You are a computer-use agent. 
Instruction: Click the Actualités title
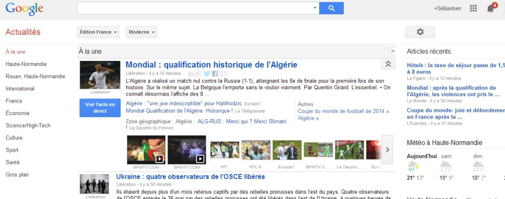[x=23, y=32]
